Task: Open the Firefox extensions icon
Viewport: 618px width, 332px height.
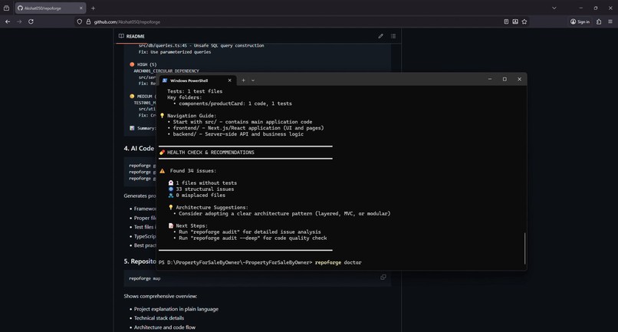Action: (599, 21)
